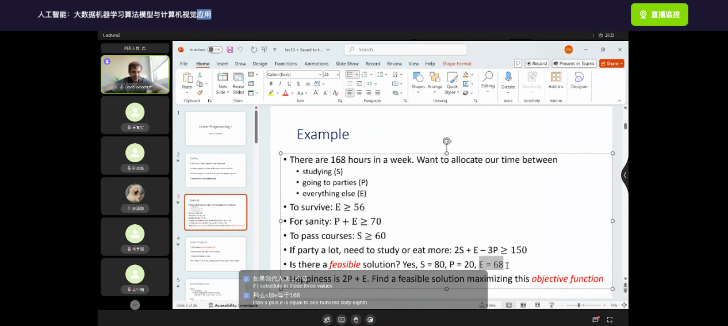Open the Shape Format tab
This screenshot has height=326, width=728.
(457, 64)
